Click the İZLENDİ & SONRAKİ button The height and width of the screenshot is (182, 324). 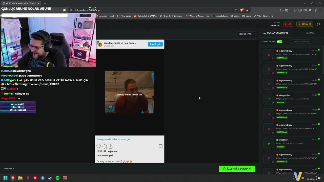(237, 169)
